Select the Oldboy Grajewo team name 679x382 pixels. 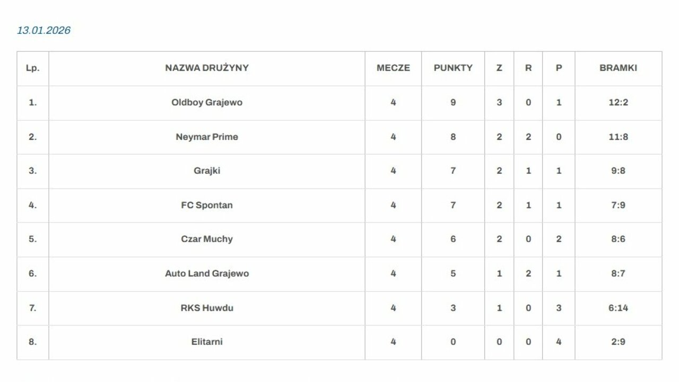207,102
